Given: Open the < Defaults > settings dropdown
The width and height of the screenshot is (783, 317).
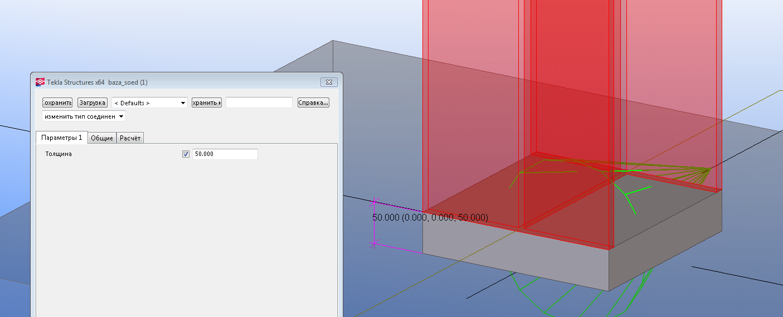Looking at the screenshot, I should pos(149,103).
